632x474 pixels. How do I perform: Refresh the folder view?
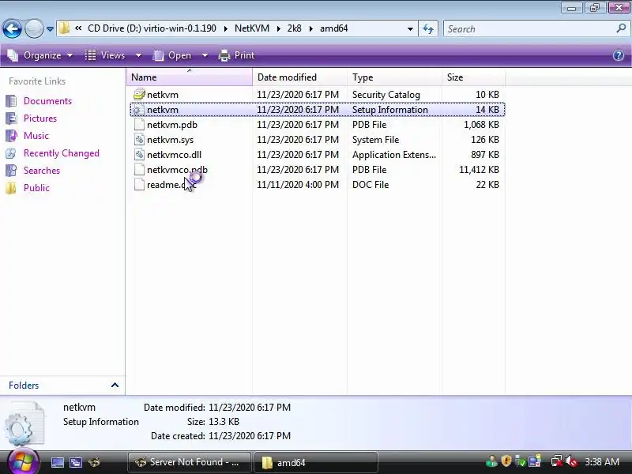coord(428,29)
